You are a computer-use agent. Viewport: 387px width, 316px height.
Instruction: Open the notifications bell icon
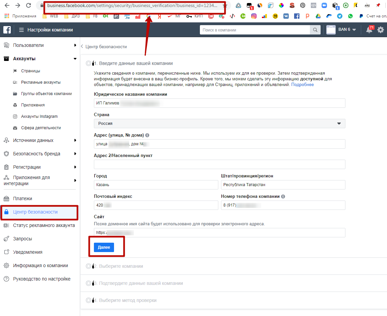click(369, 30)
